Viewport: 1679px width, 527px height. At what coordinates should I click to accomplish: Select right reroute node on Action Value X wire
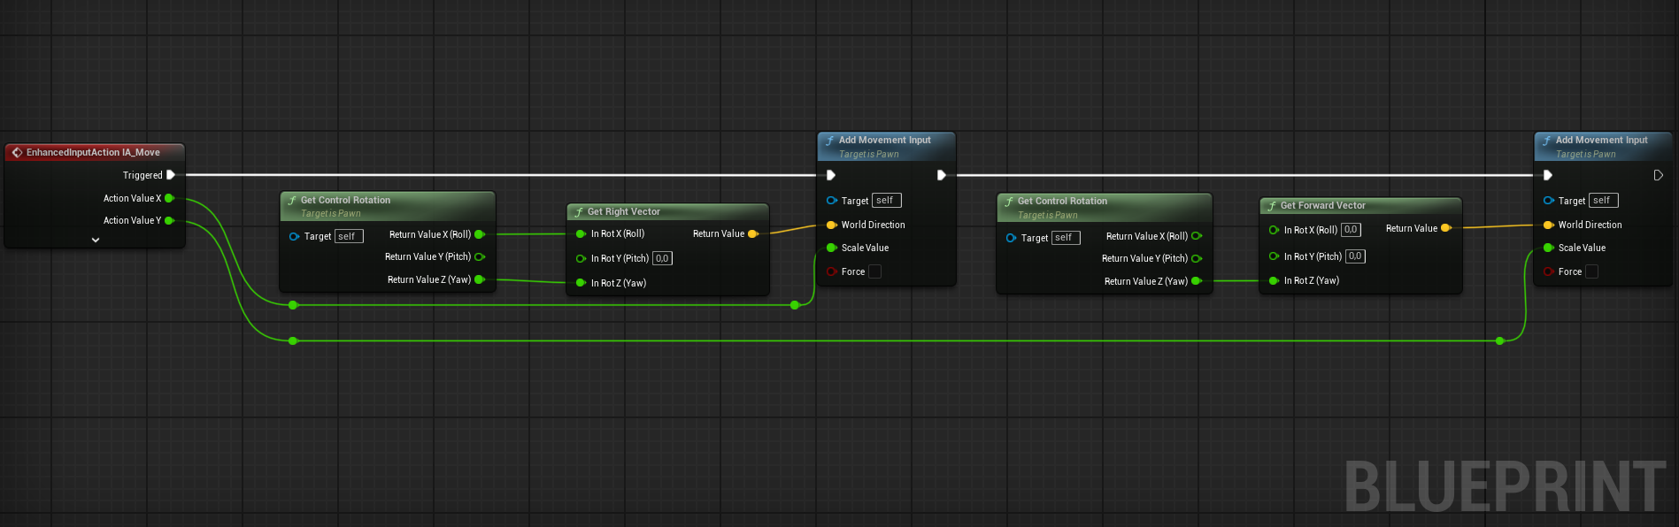[x=795, y=305]
